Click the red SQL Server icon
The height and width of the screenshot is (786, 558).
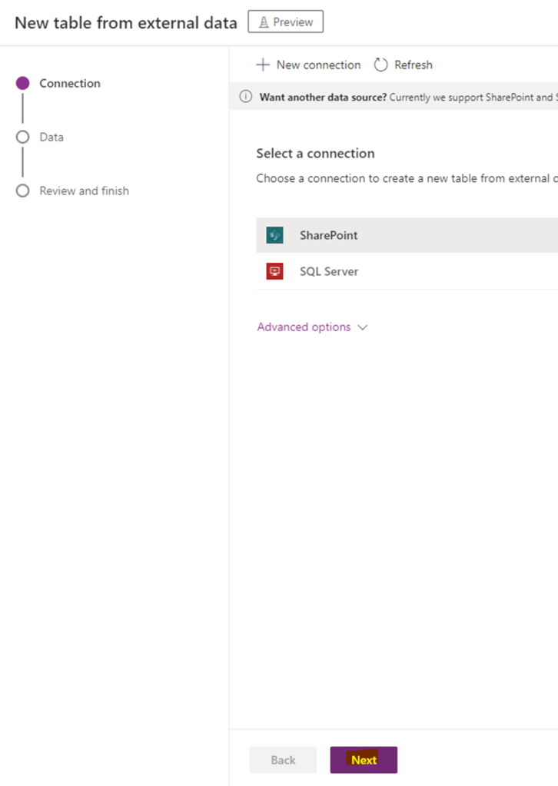coord(274,271)
